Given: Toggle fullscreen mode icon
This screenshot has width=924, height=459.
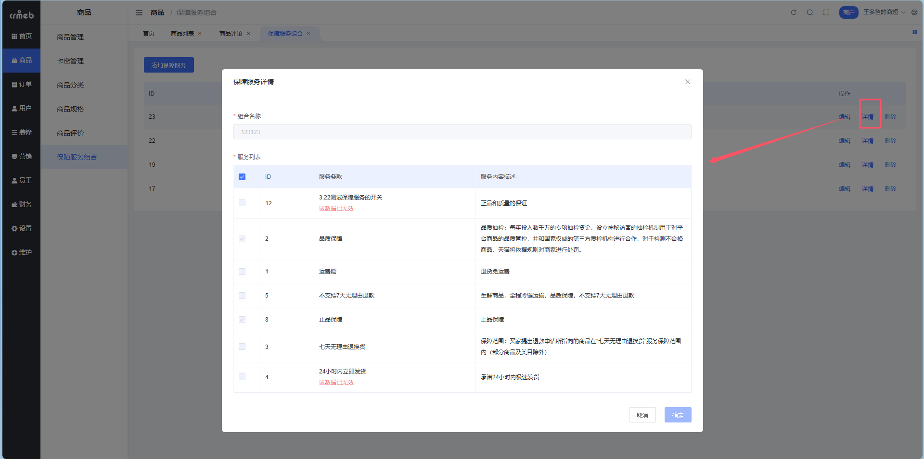Looking at the screenshot, I should [x=826, y=12].
